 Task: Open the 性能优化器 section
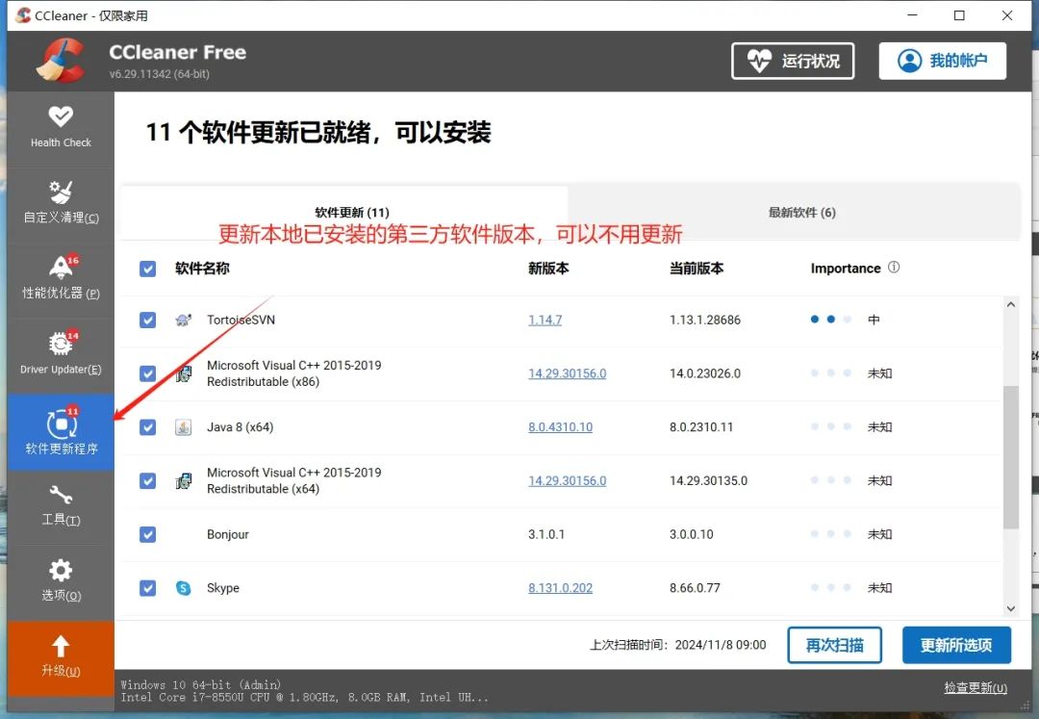pos(61,277)
